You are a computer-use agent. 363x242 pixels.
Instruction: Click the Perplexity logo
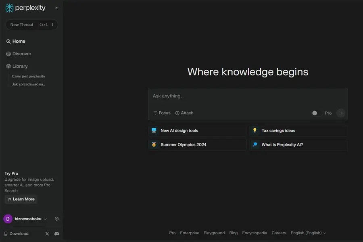25,8
